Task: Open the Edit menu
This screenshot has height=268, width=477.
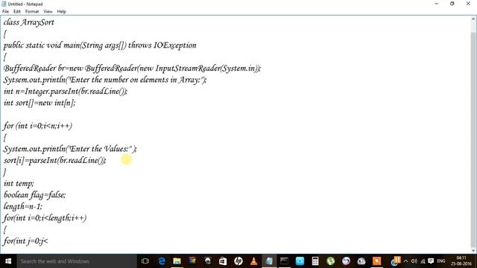Action: click(17, 12)
